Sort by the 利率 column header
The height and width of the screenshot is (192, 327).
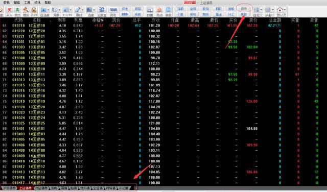(62, 20)
